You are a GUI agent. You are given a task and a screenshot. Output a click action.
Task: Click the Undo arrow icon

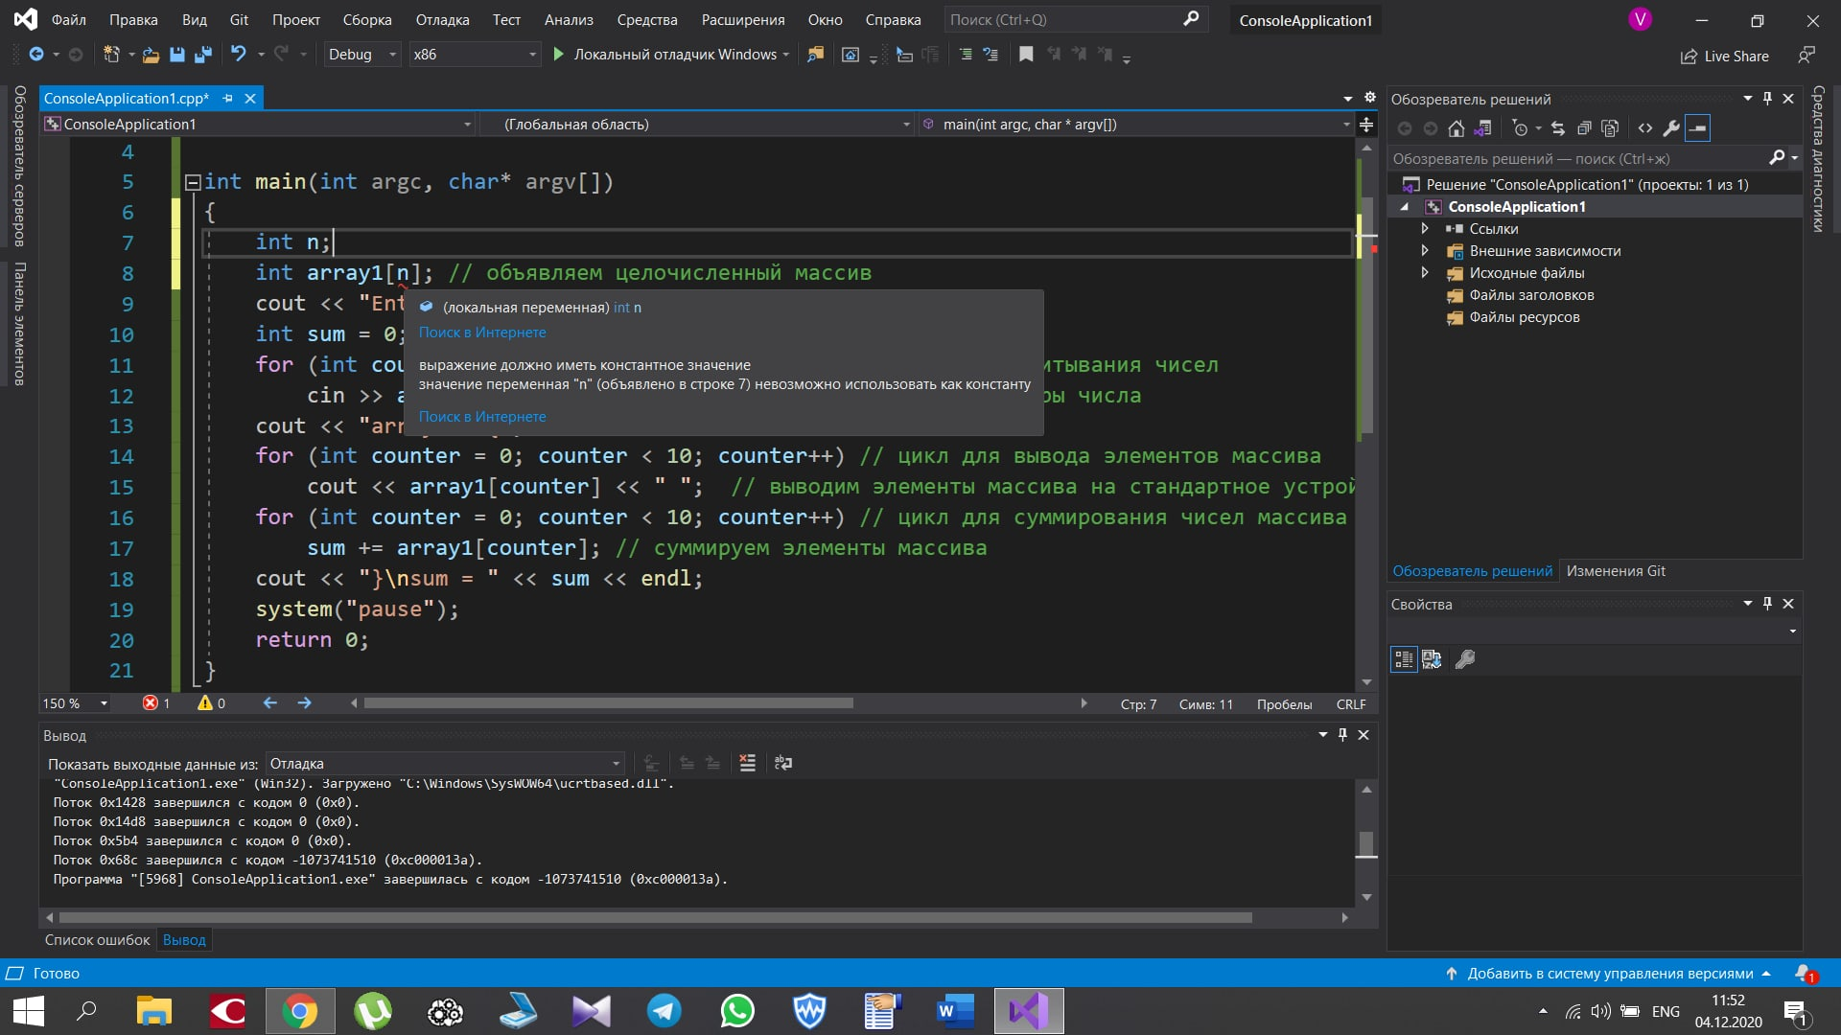238,55
